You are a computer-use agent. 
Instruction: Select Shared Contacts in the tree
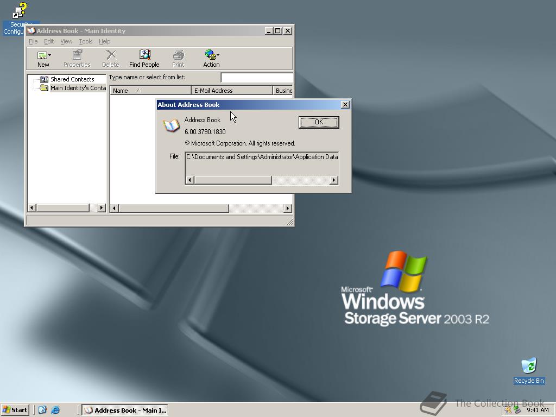point(72,79)
